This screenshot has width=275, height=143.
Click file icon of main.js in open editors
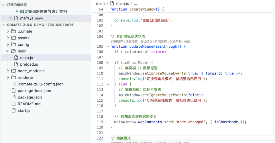tap(16, 18)
